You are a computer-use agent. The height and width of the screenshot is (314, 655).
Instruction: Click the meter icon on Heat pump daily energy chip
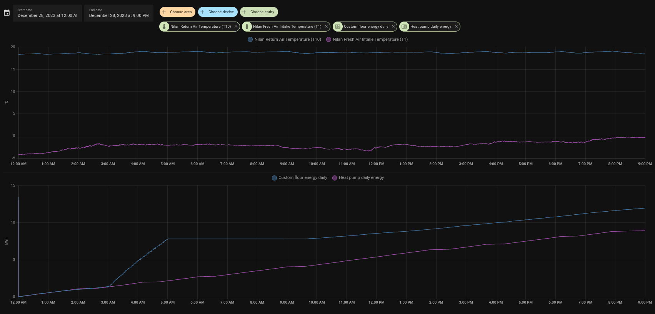tap(404, 27)
